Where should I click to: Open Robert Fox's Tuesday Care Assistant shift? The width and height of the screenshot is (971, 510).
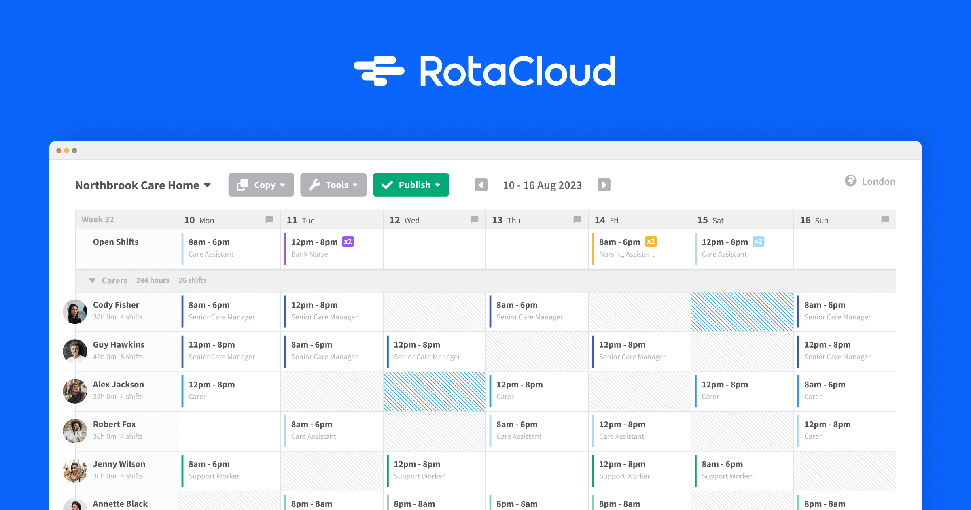(332, 431)
